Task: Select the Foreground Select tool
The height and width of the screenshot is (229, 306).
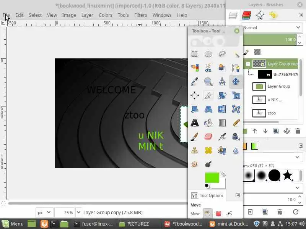Action: (x=222, y=68)
